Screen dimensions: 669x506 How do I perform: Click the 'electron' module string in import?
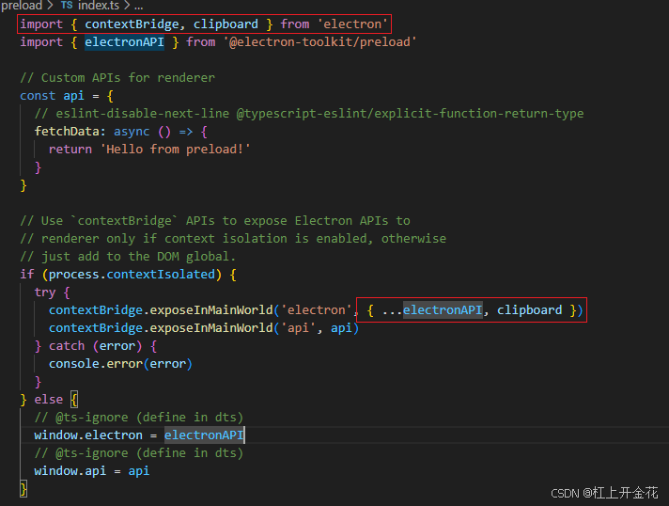(x=352, y=24)
